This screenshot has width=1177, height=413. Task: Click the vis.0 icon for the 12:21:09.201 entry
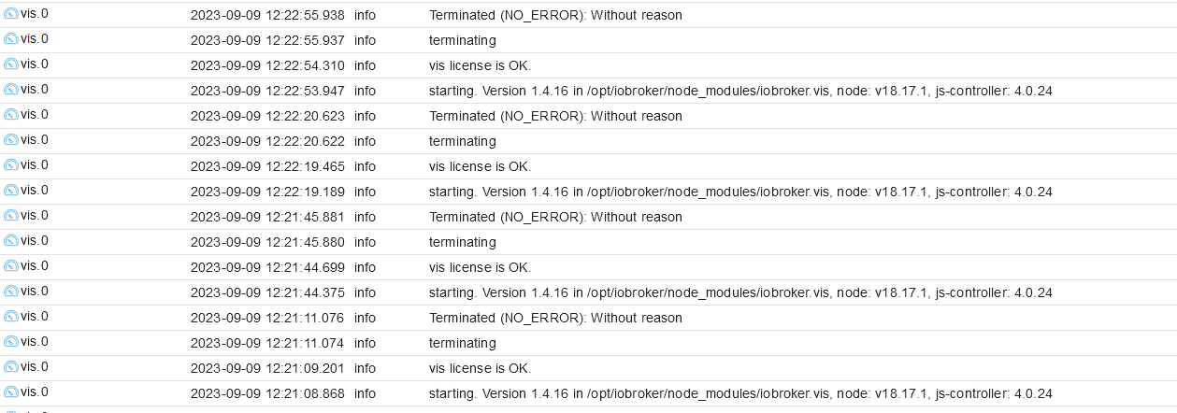click(11, 368)
